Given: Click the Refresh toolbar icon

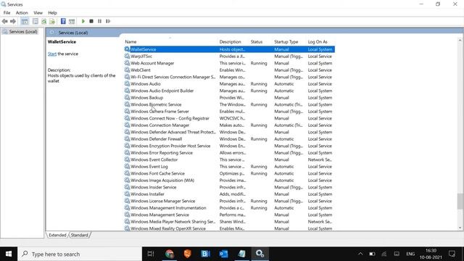Looking at the screenshot, I should tap(44, 21).
